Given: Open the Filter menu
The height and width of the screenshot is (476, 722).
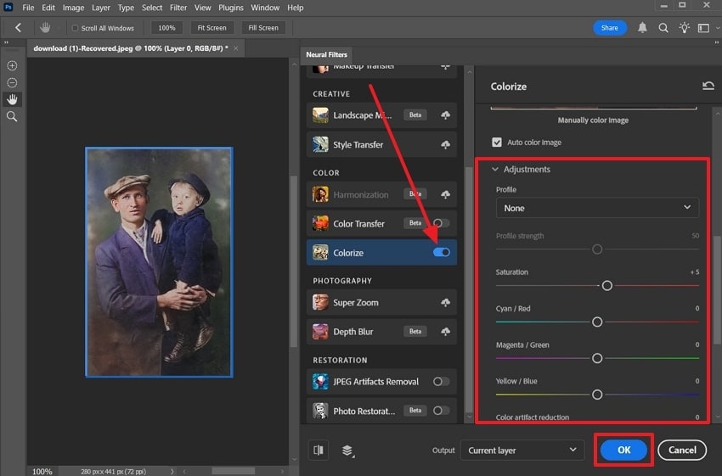Looking at the screenshot, I should tap(178, 8).
